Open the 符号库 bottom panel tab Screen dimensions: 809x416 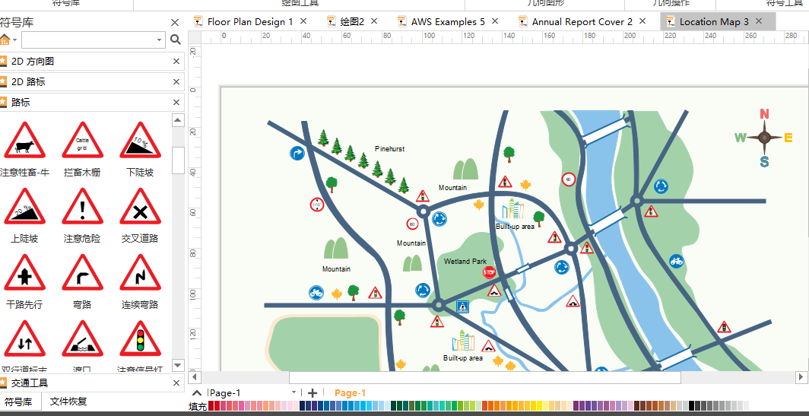tap(18, 401)
